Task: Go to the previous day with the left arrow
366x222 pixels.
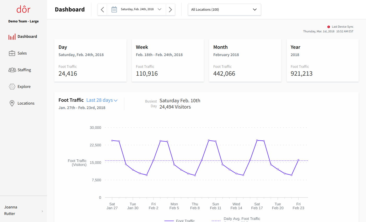Action: (x=102, y=9)
